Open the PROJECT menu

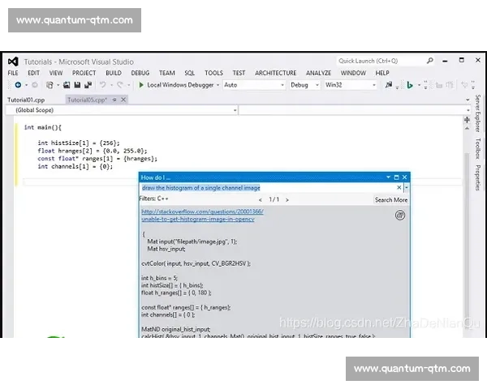coord(84,73)
